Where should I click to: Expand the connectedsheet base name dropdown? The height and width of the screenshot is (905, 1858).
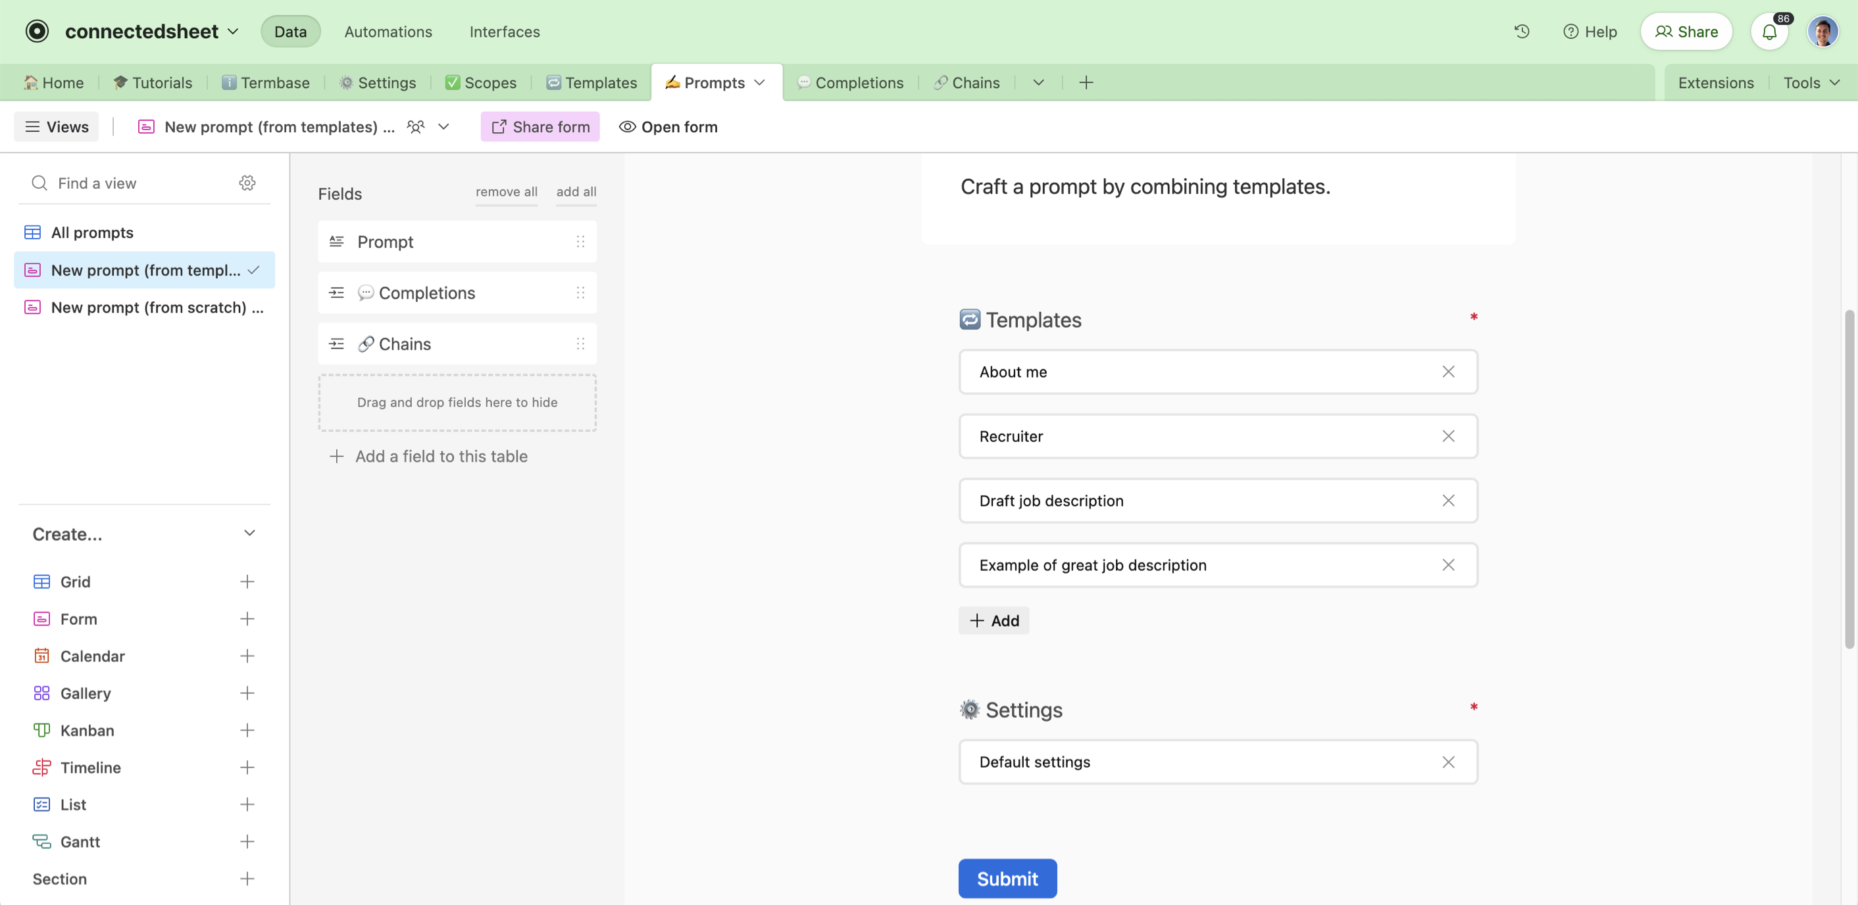[233, 31]
